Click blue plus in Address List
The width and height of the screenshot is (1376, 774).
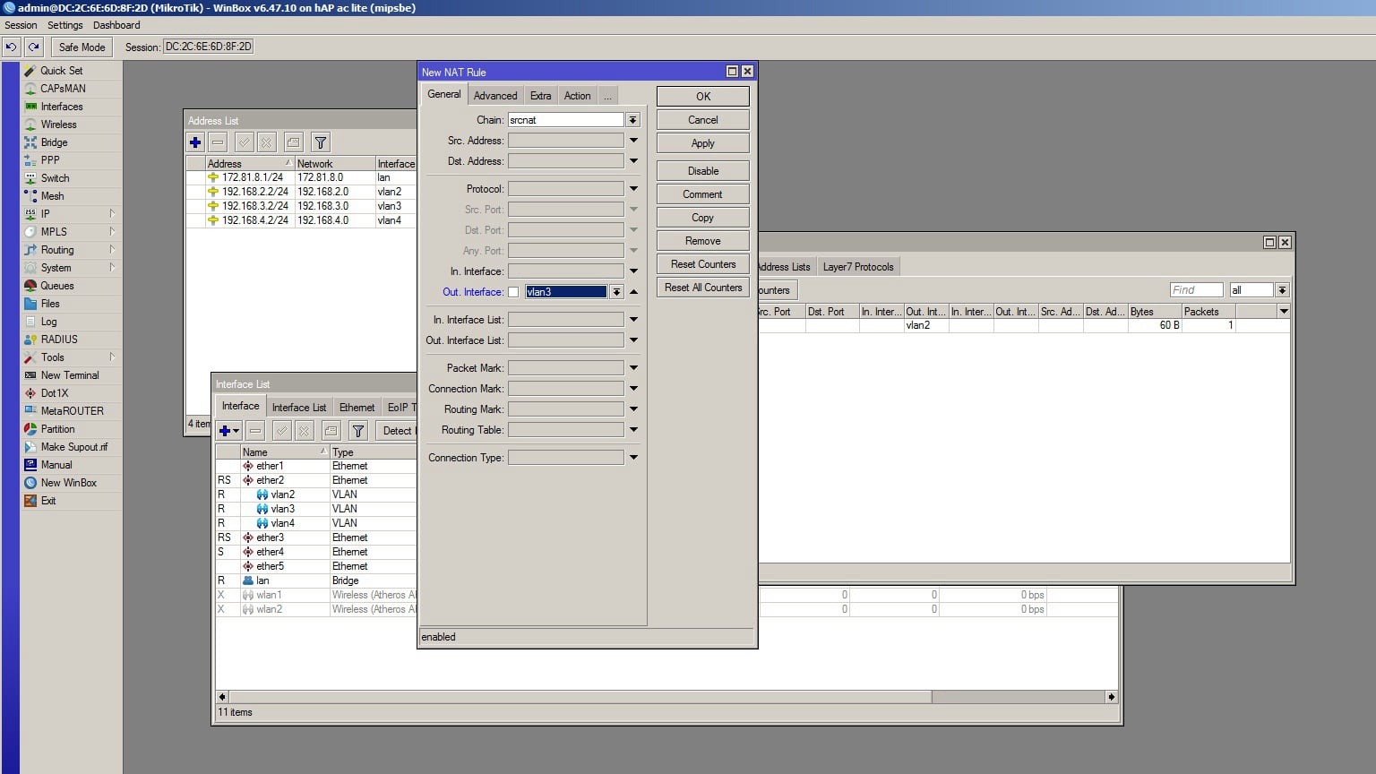(195, 142)
